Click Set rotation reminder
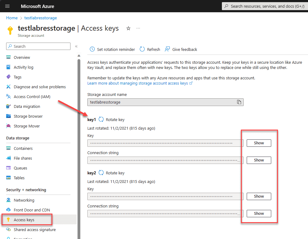This screenshot has width=308, height=239. 112,49
